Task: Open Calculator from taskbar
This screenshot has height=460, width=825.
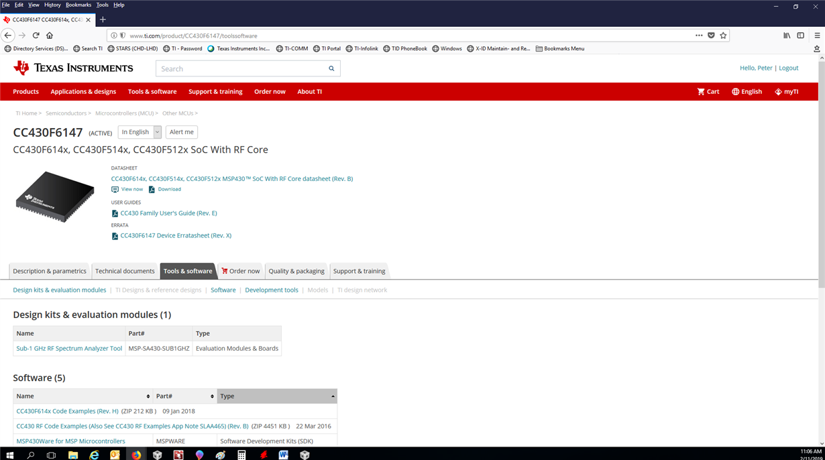Action: [x=241, y=455]
